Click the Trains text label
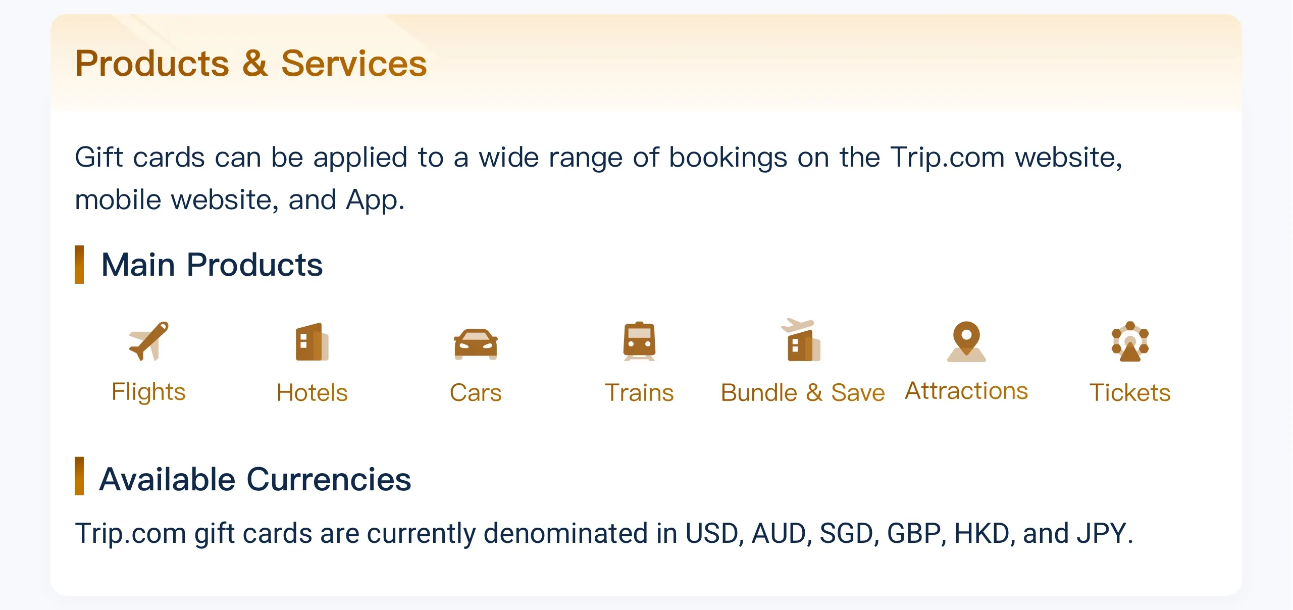The width and height of the screenshot is (1293, 610). click(x=639, y=393)
